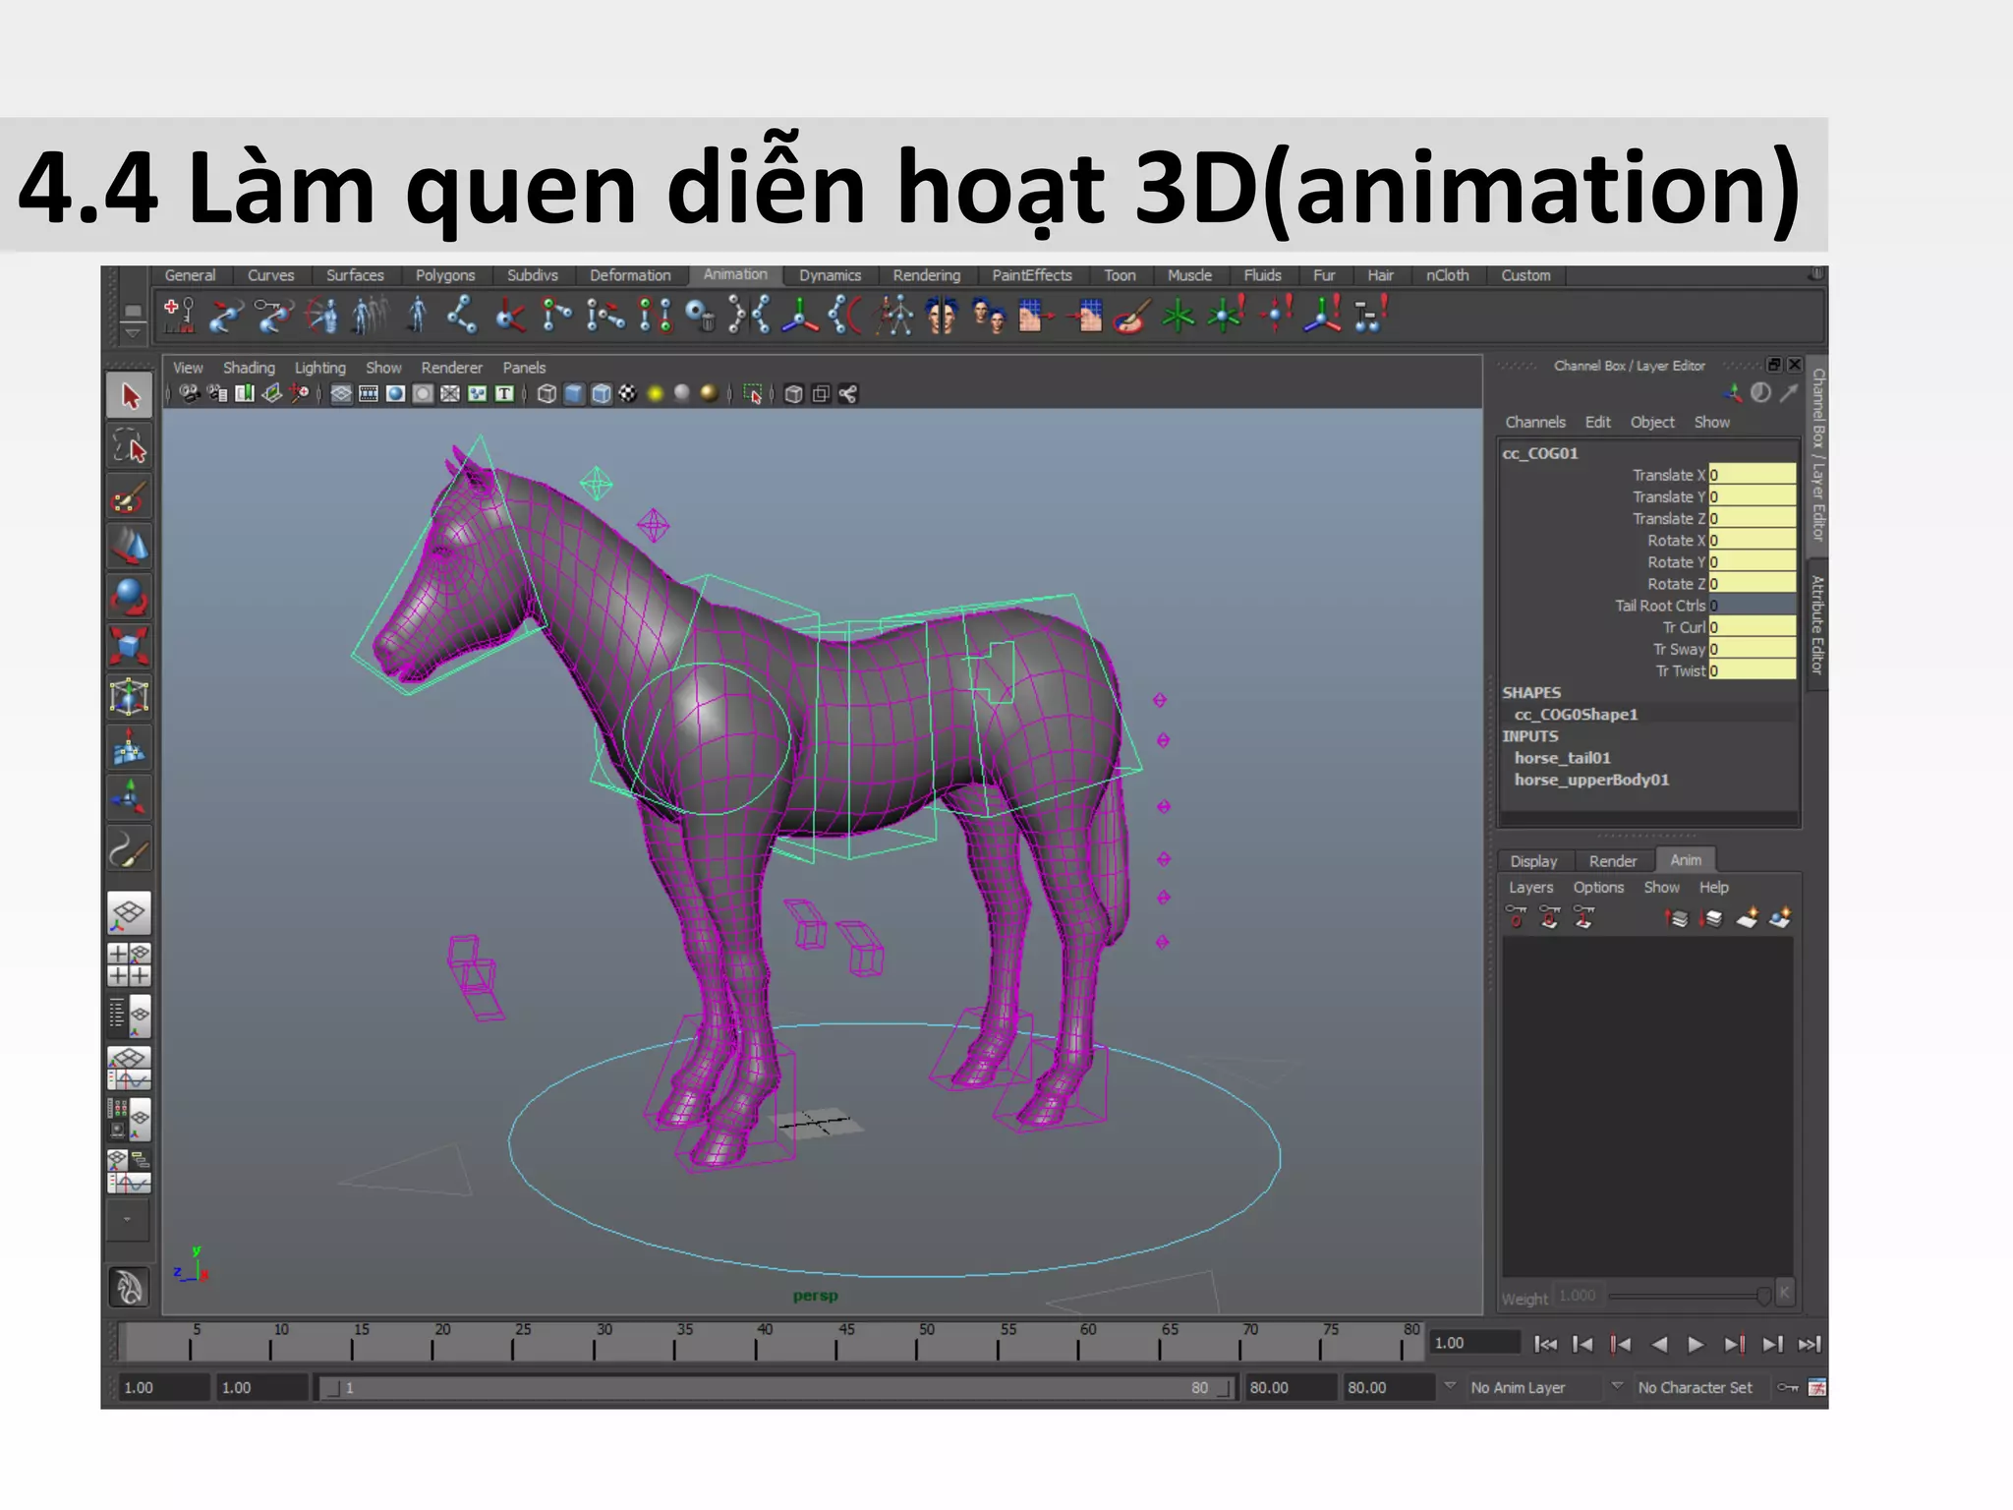Click the Paint Skin Weights shelf icon
2013x1510 pixels.
click(x=1130, y=317)
